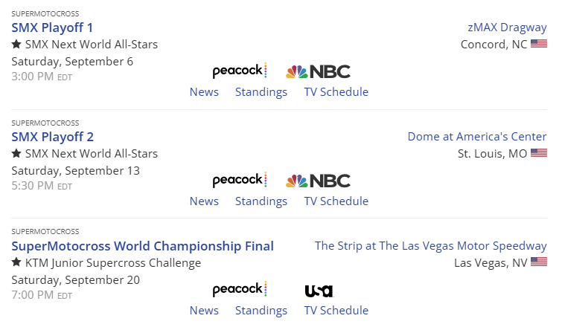
Task: Open TV Schedule for SMX Playoff 1
Action: (336, 92)
